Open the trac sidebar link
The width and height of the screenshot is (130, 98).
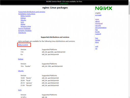pos(97,38)
